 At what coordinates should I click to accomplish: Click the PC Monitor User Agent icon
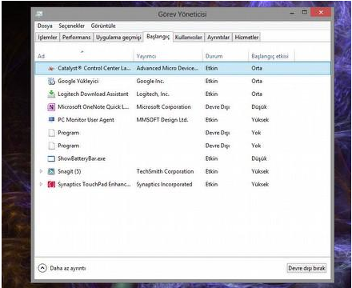[51, 120]
